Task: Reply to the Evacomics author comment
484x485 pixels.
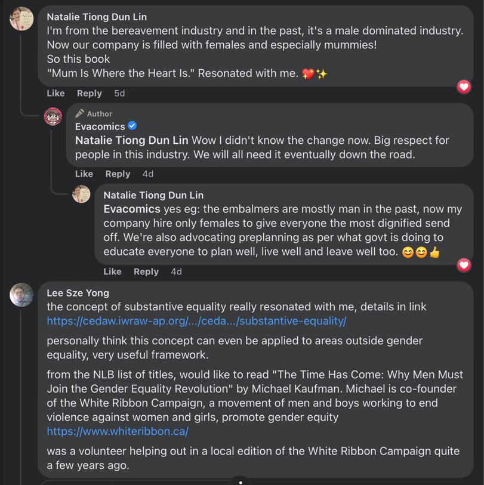Action: tap(118, 174)
